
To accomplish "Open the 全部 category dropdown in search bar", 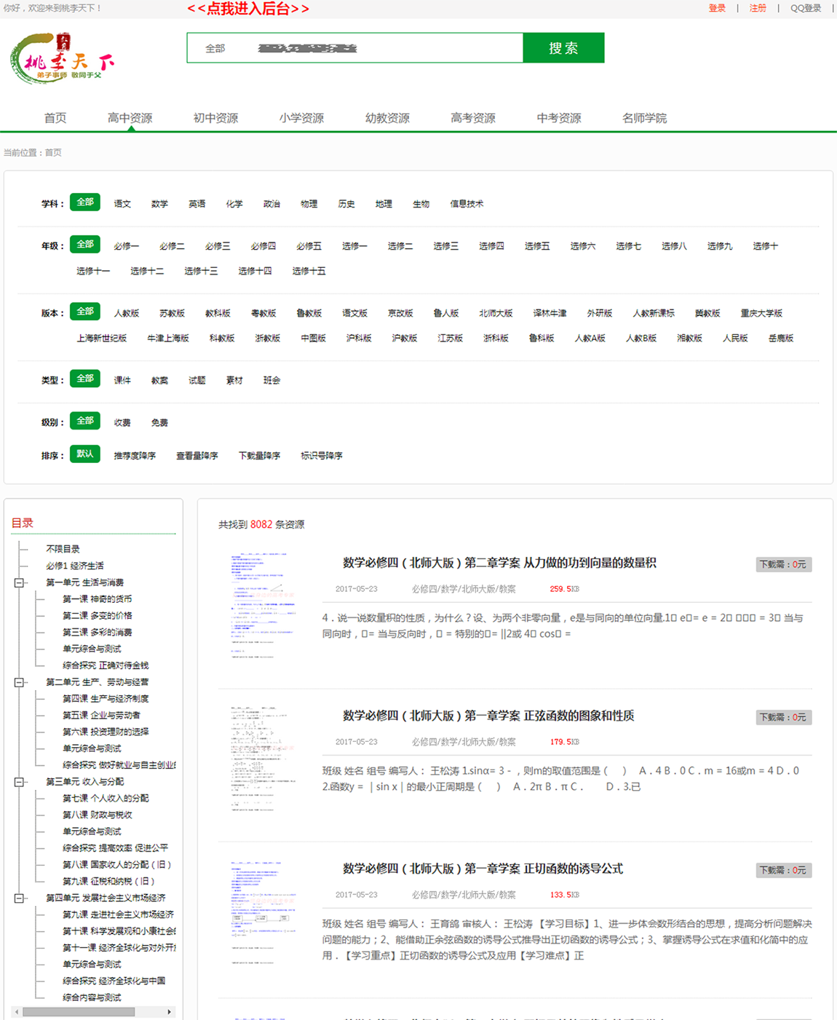I will tap(215, 47).
